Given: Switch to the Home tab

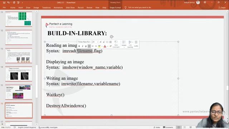Looking at the screenshot, I should 13,8.
